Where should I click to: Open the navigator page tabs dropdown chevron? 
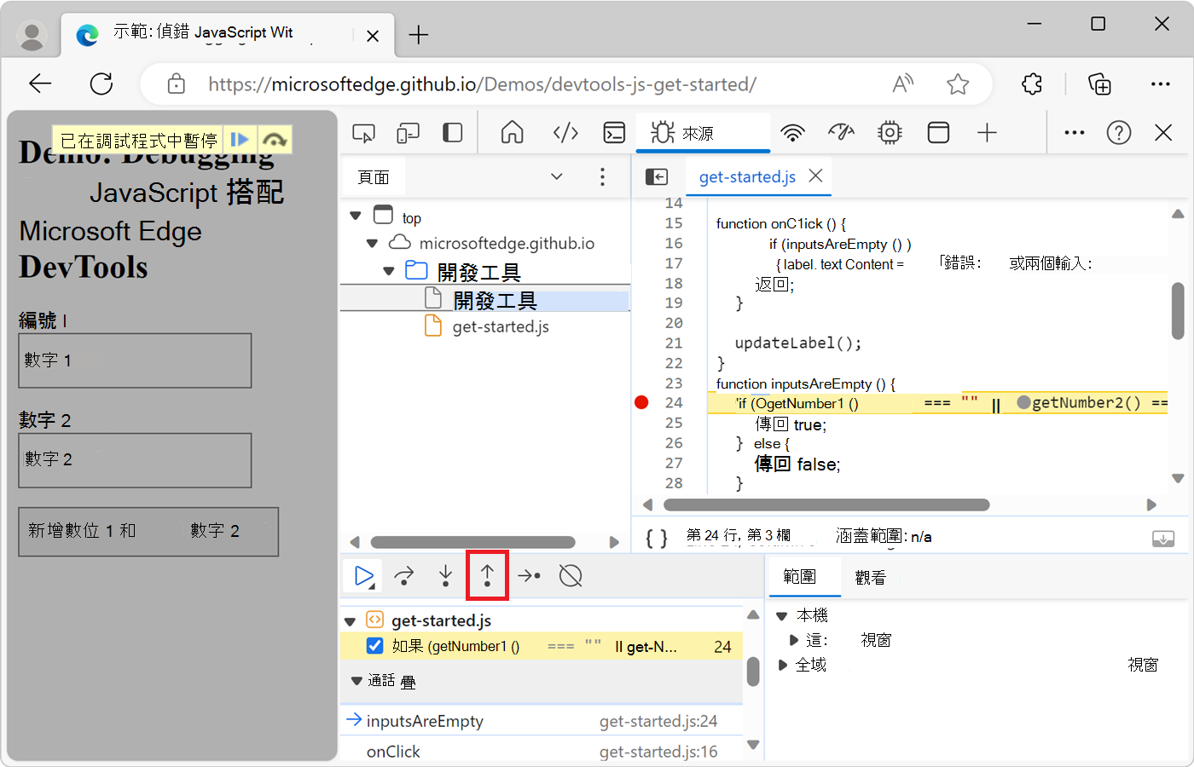click(x=557, y=176)
